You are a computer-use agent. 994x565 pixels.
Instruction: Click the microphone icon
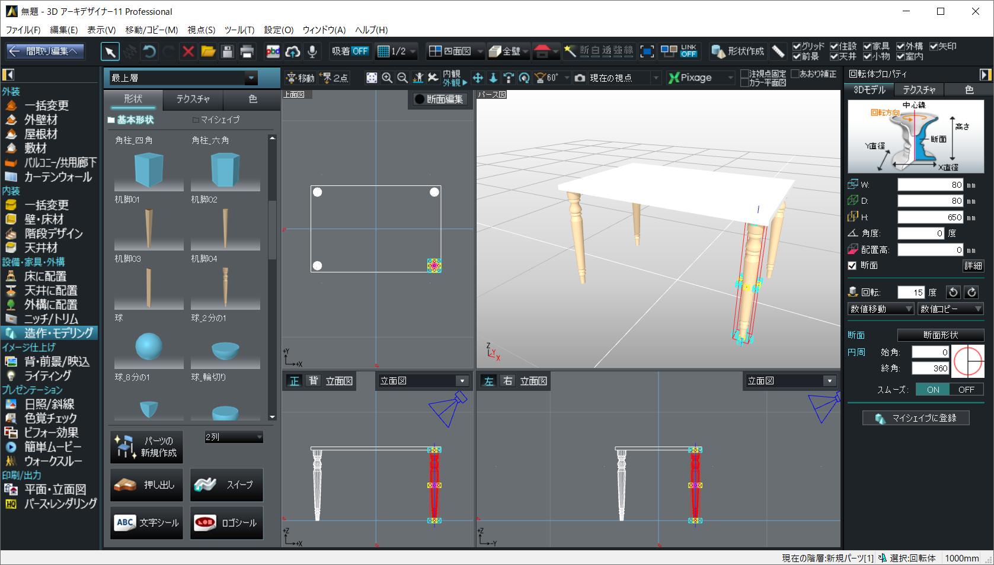click(x=312, y=52)
